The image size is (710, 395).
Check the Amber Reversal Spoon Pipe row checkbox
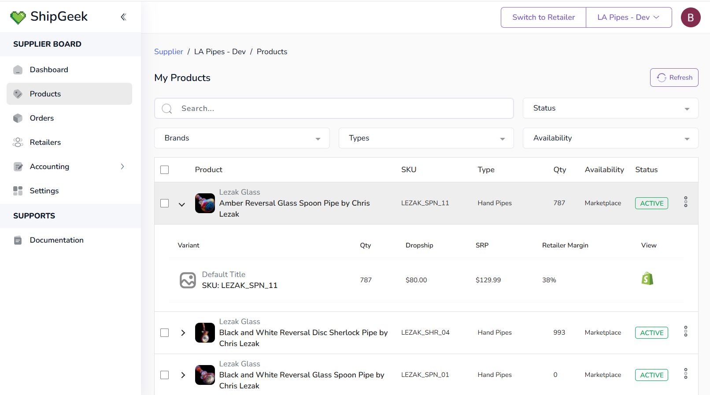tap(165, 203)
